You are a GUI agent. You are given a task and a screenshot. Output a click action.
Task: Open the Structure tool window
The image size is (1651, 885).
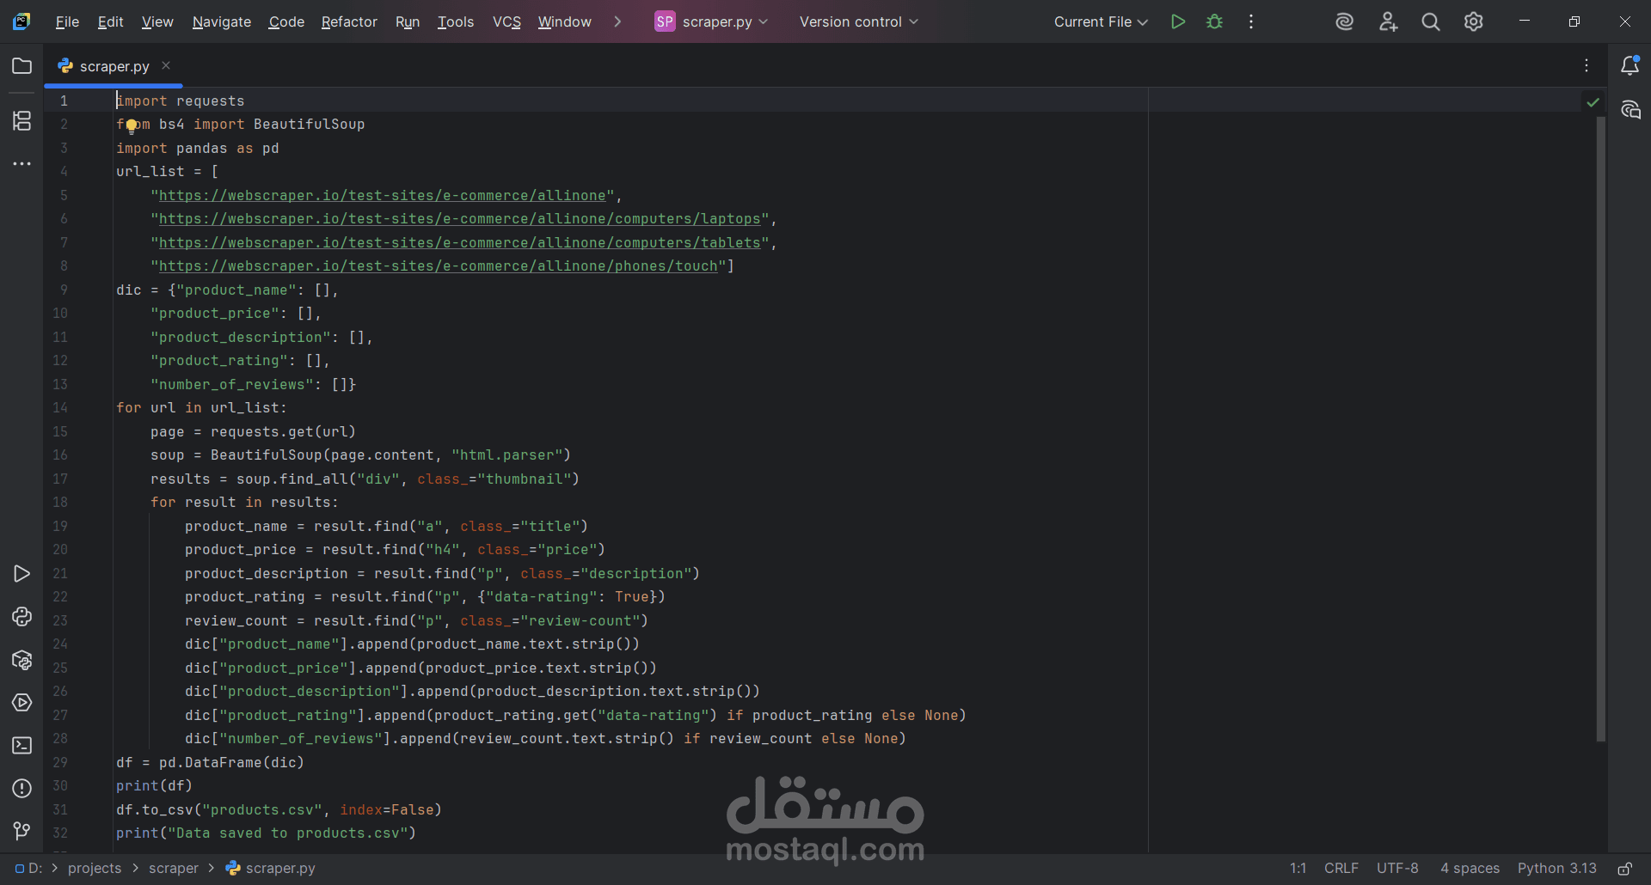(x=22, y=120)
